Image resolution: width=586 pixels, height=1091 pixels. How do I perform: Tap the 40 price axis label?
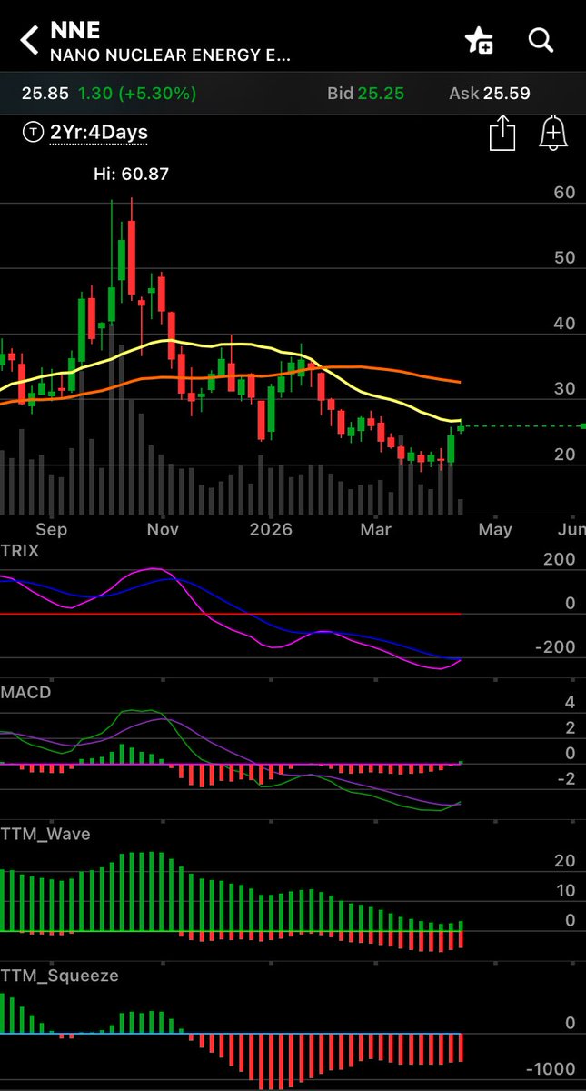pyautogui.click(x=564, y=324)
